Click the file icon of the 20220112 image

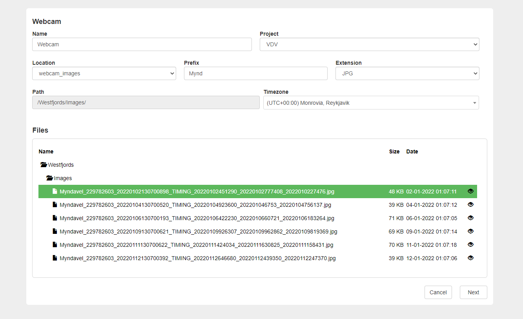(55, 258)
